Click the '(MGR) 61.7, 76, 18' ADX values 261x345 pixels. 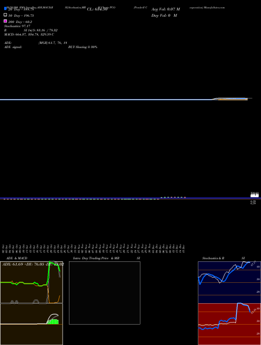[x=53, y=43]
